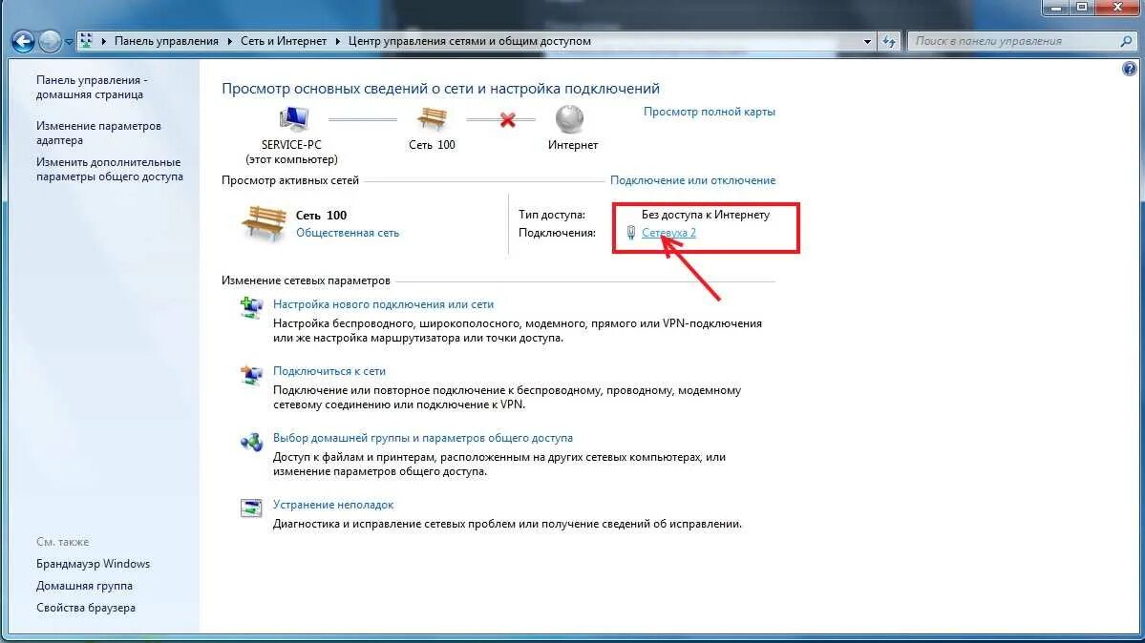Click the bold Сеть 100 network name
Screen dimensions: 1145x643
pos(321,215)
